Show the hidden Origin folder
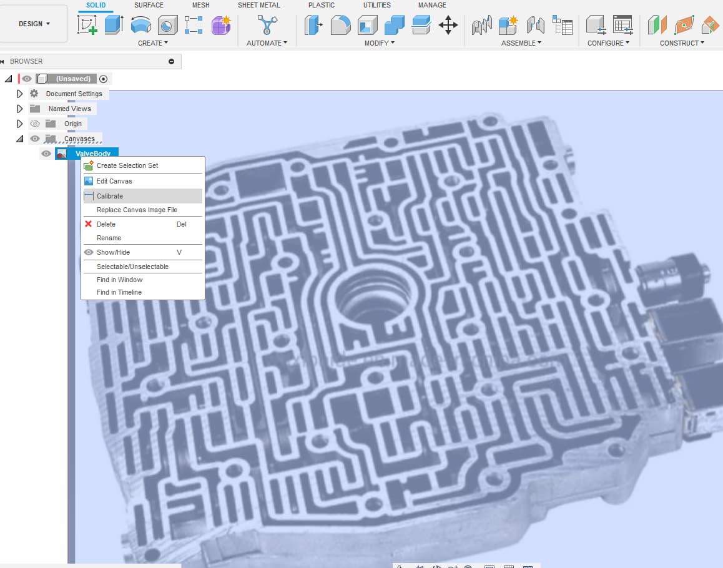The image size is (723, 568). coord(34,124)
